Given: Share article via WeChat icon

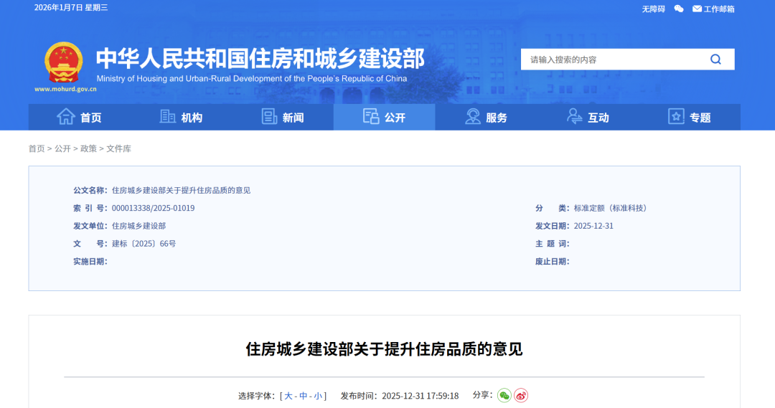Looking at the screenshot, I should coord(504,395).
